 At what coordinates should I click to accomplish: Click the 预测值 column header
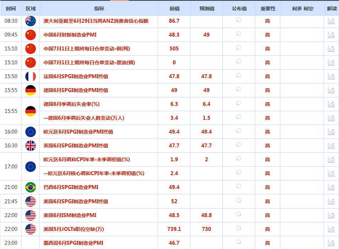pos(207,9)
